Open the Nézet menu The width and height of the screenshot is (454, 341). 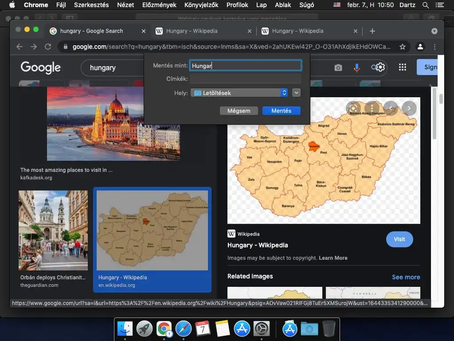click(x=125, y=5)
